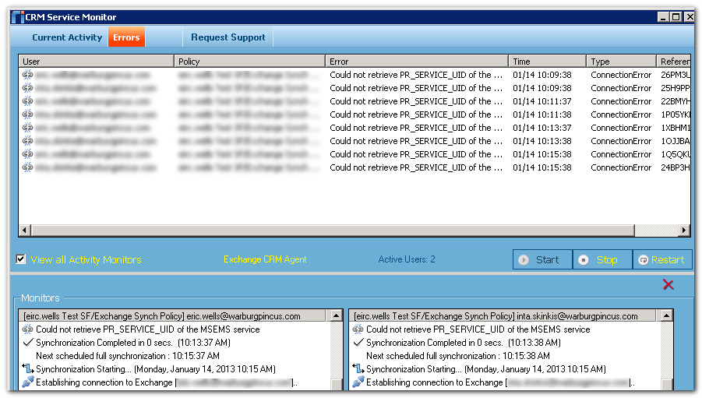
Task: Open the Request Support tab
Action: click(228, 37)
